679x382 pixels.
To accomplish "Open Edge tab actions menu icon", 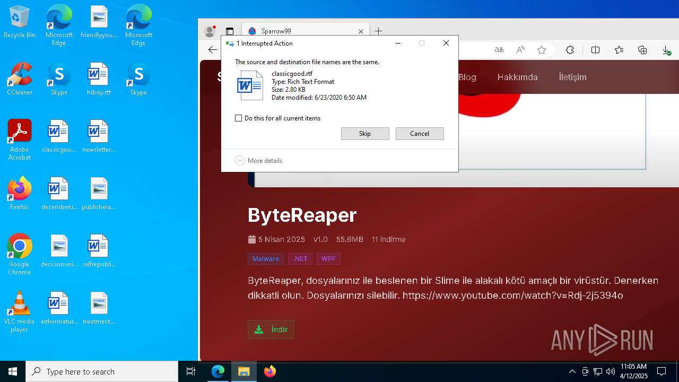I will [230, 31].
